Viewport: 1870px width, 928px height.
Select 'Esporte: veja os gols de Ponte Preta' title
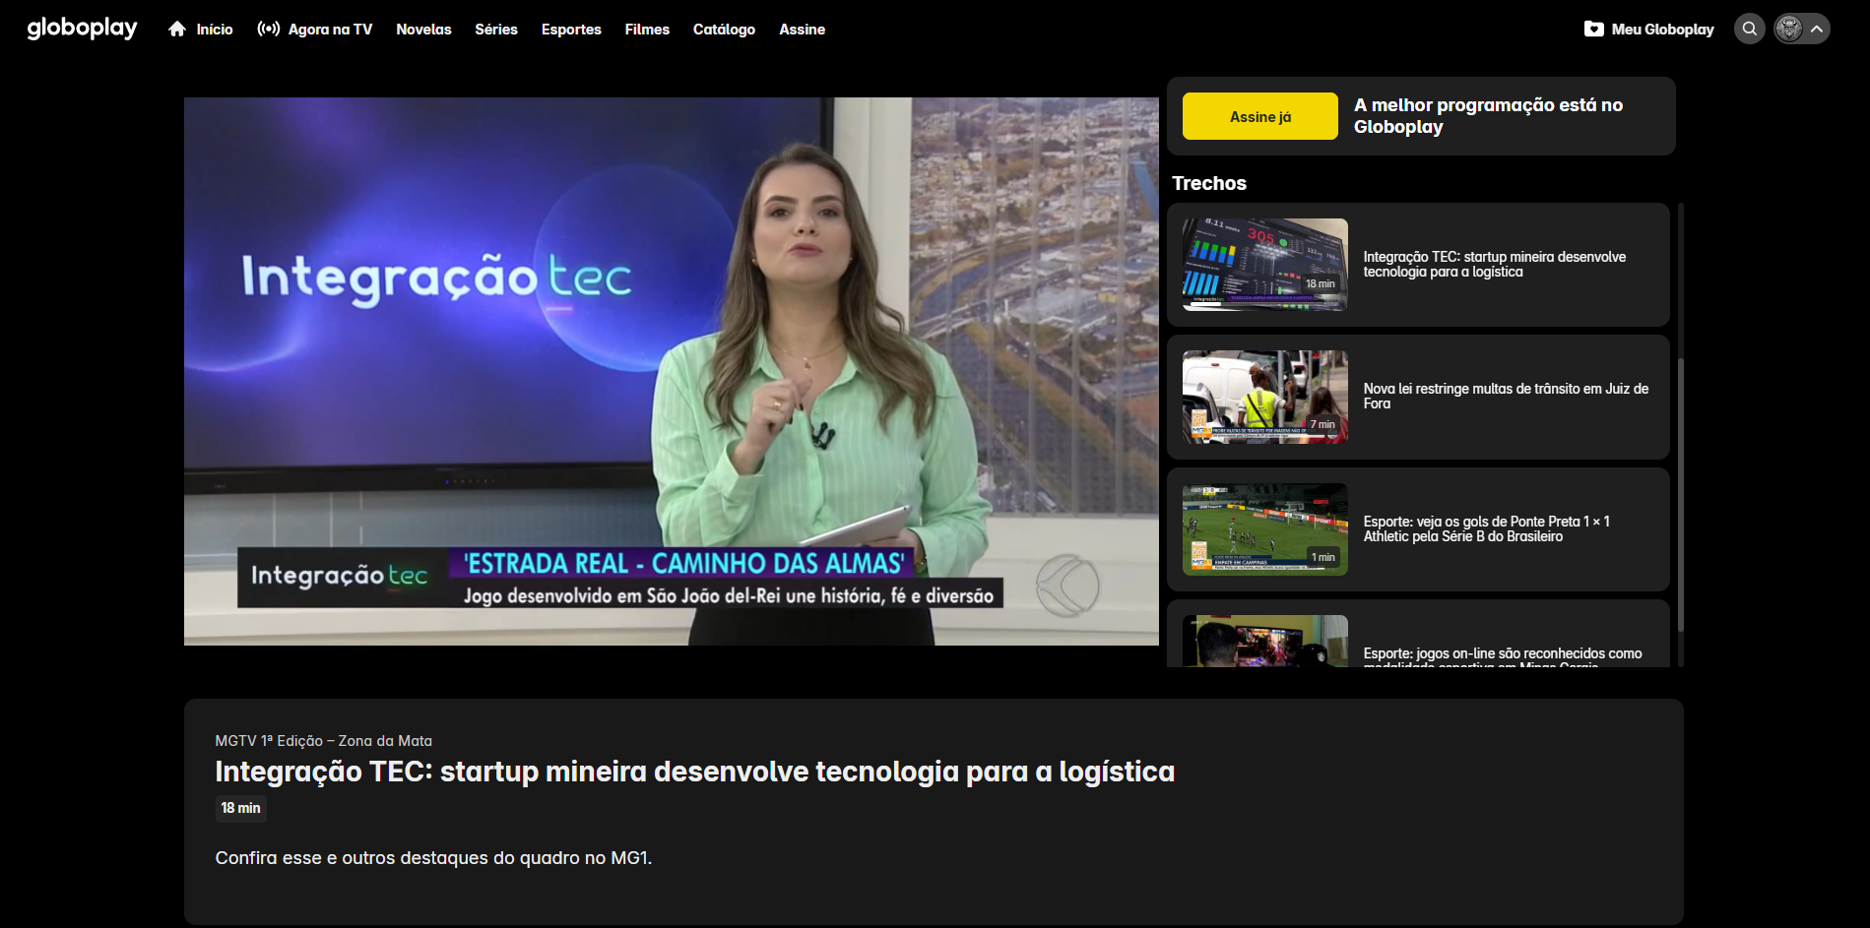(x=1487, y=528)
